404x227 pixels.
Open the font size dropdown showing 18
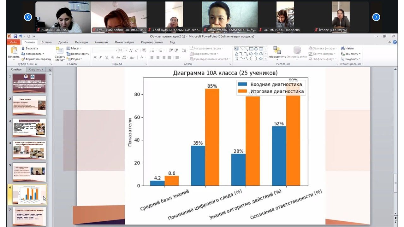pyautogui.click(x=126, y=50)
